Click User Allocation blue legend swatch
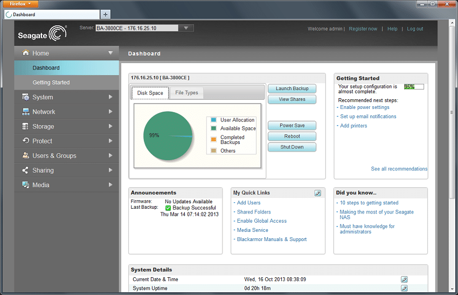 pos(213,120)
